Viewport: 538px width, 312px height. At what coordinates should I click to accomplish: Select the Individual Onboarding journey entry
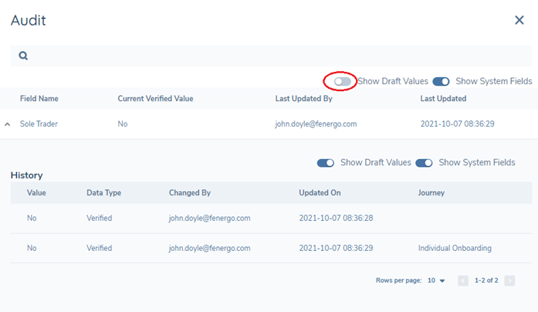pos(455,249)
